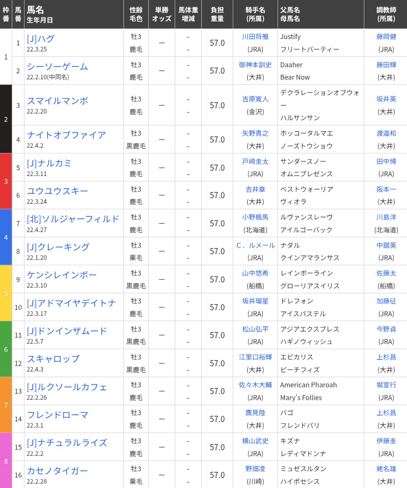Click the 単勝オッズ column header
Image resolution: width=407 pixels, height=488 pixels.
point(162,14)
